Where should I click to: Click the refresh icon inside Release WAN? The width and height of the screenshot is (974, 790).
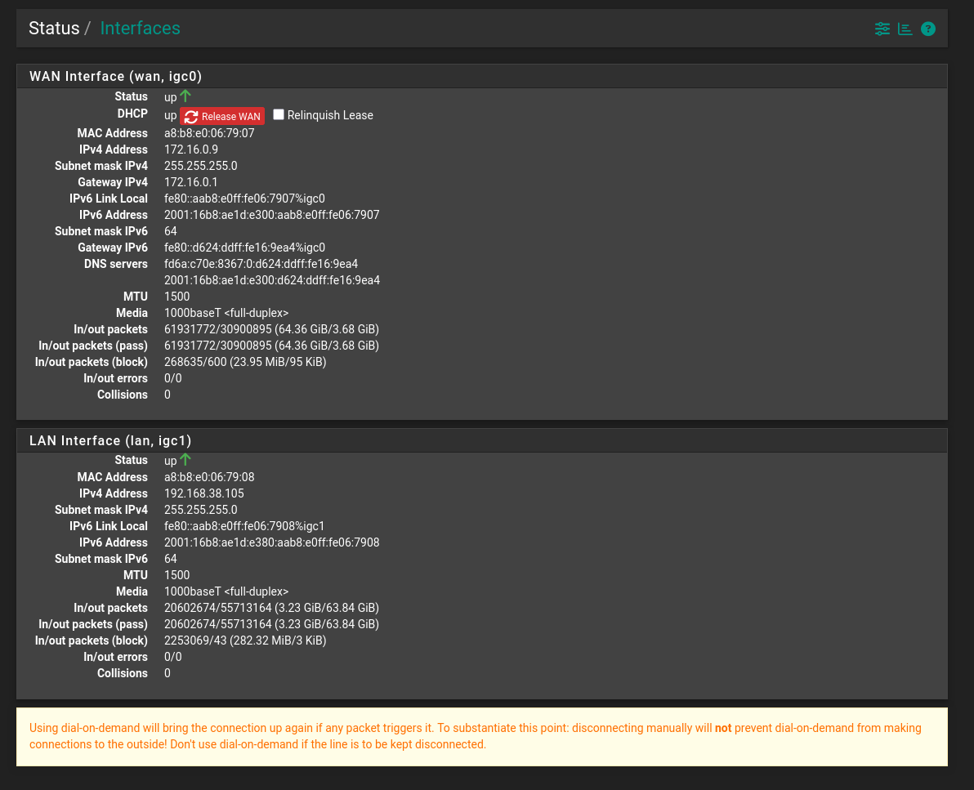191,116
